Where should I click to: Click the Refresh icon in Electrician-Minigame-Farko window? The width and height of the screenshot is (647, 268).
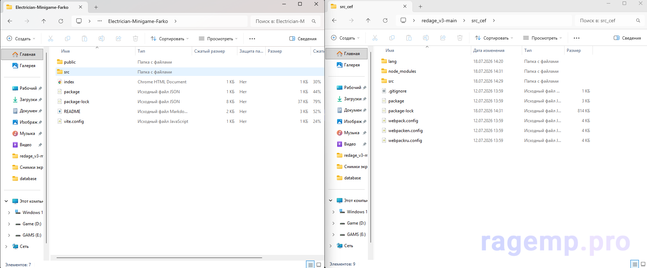click(61, 21)
